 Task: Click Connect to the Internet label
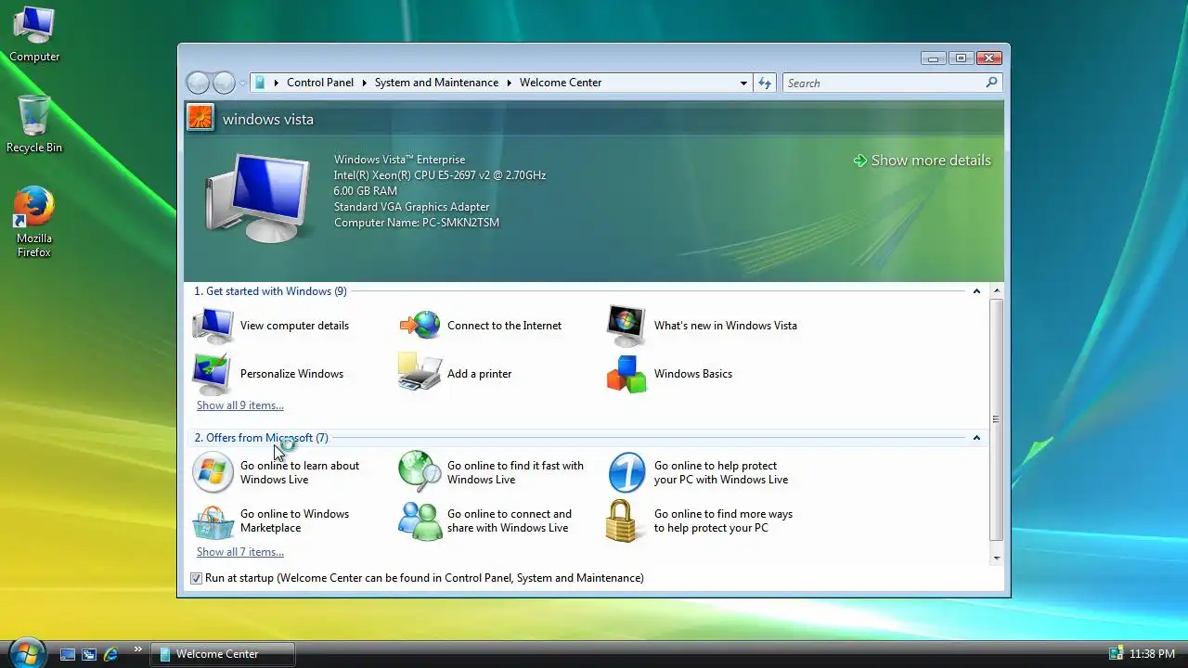pyautogui.click(x=504, y=326)
